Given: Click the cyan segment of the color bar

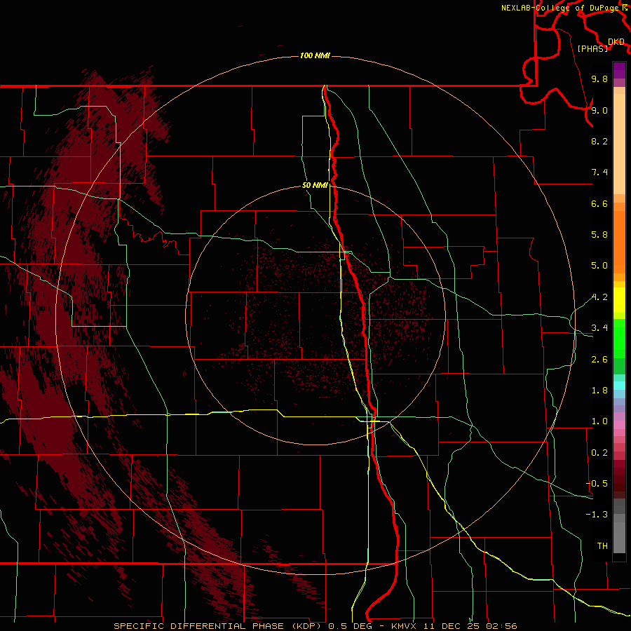Looking at the screenshot, I should coord(619,386).
